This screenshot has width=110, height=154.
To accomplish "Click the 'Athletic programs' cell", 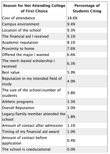I will pos(34,102).
